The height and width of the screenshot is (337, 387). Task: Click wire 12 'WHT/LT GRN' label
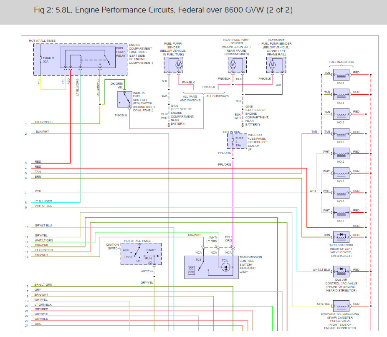pyautogui.click(x=44, y=240)
